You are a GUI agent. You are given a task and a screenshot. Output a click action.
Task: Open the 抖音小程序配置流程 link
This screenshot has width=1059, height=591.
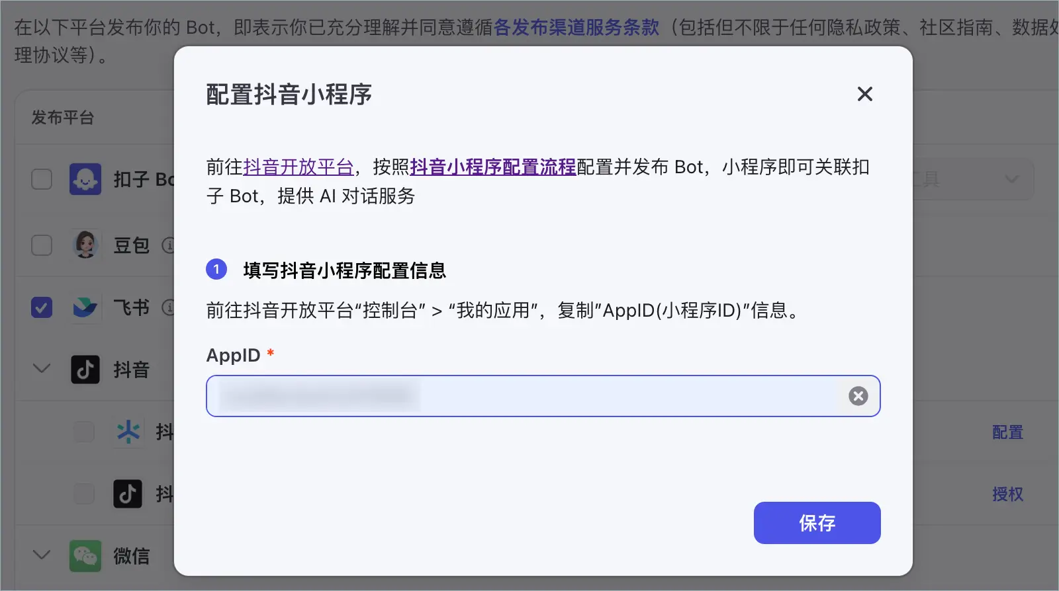(x=493, y=167)
